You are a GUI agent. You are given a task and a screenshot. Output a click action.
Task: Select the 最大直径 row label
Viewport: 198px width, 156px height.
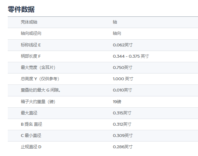[29, 113]
